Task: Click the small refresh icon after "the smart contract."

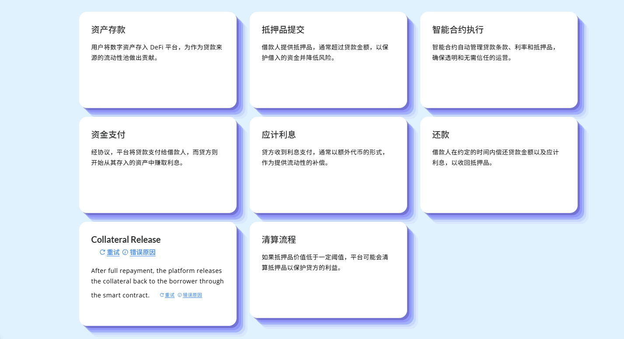Action: point(162,295)
